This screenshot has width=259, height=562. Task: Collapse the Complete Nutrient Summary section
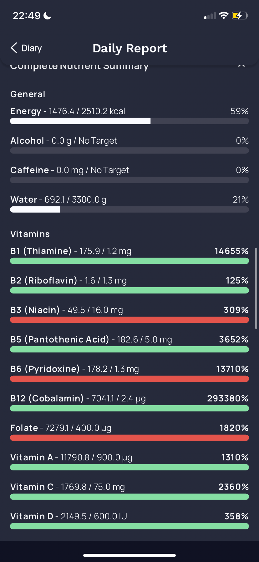tap(241, 65)
